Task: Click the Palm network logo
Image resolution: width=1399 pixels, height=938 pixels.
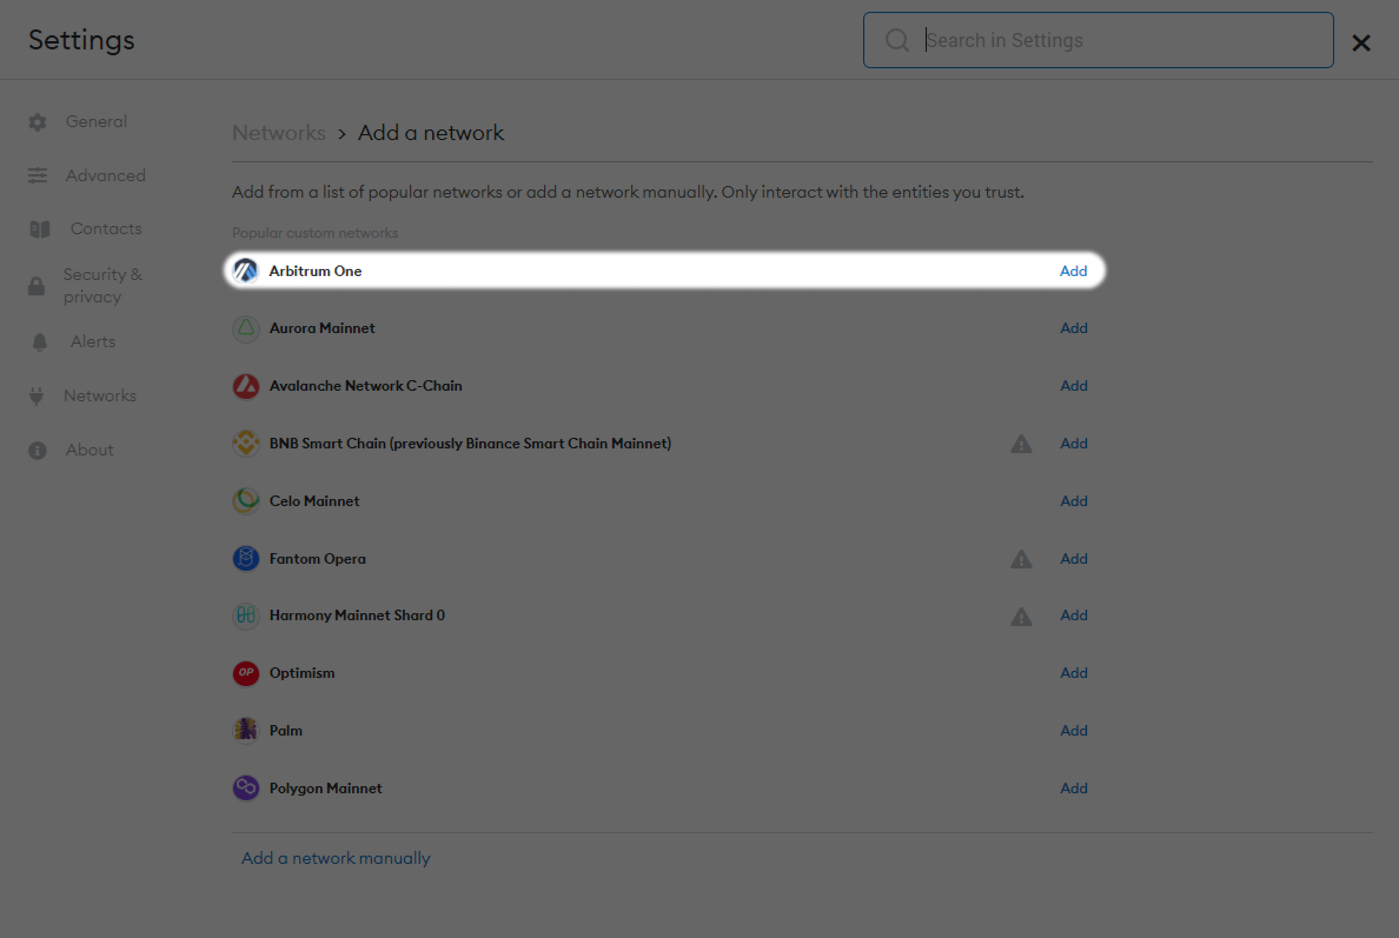Action: [x=246, y=730]
